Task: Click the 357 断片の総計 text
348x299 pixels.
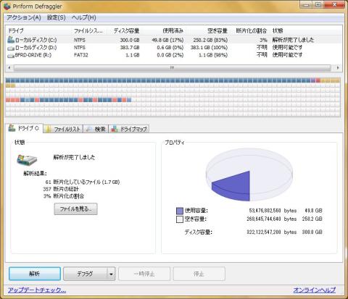Action: click(61, 189)
